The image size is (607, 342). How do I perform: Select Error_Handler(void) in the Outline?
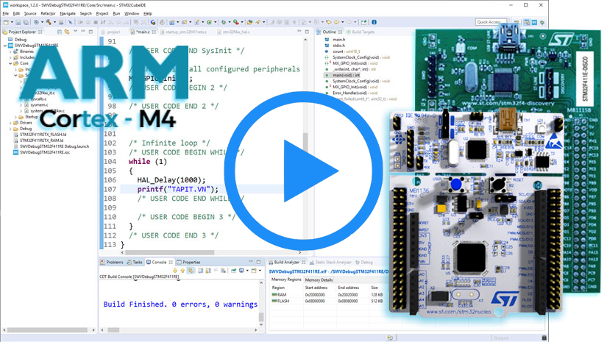pos(355,93)
